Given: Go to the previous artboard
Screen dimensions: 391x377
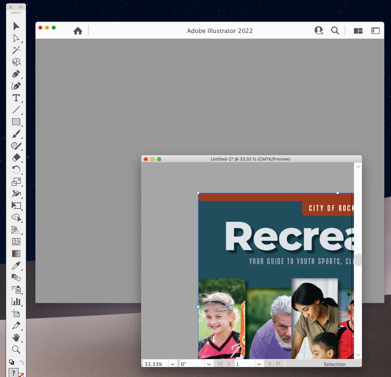Looking at the screenshot, I should tap(229, 364).
